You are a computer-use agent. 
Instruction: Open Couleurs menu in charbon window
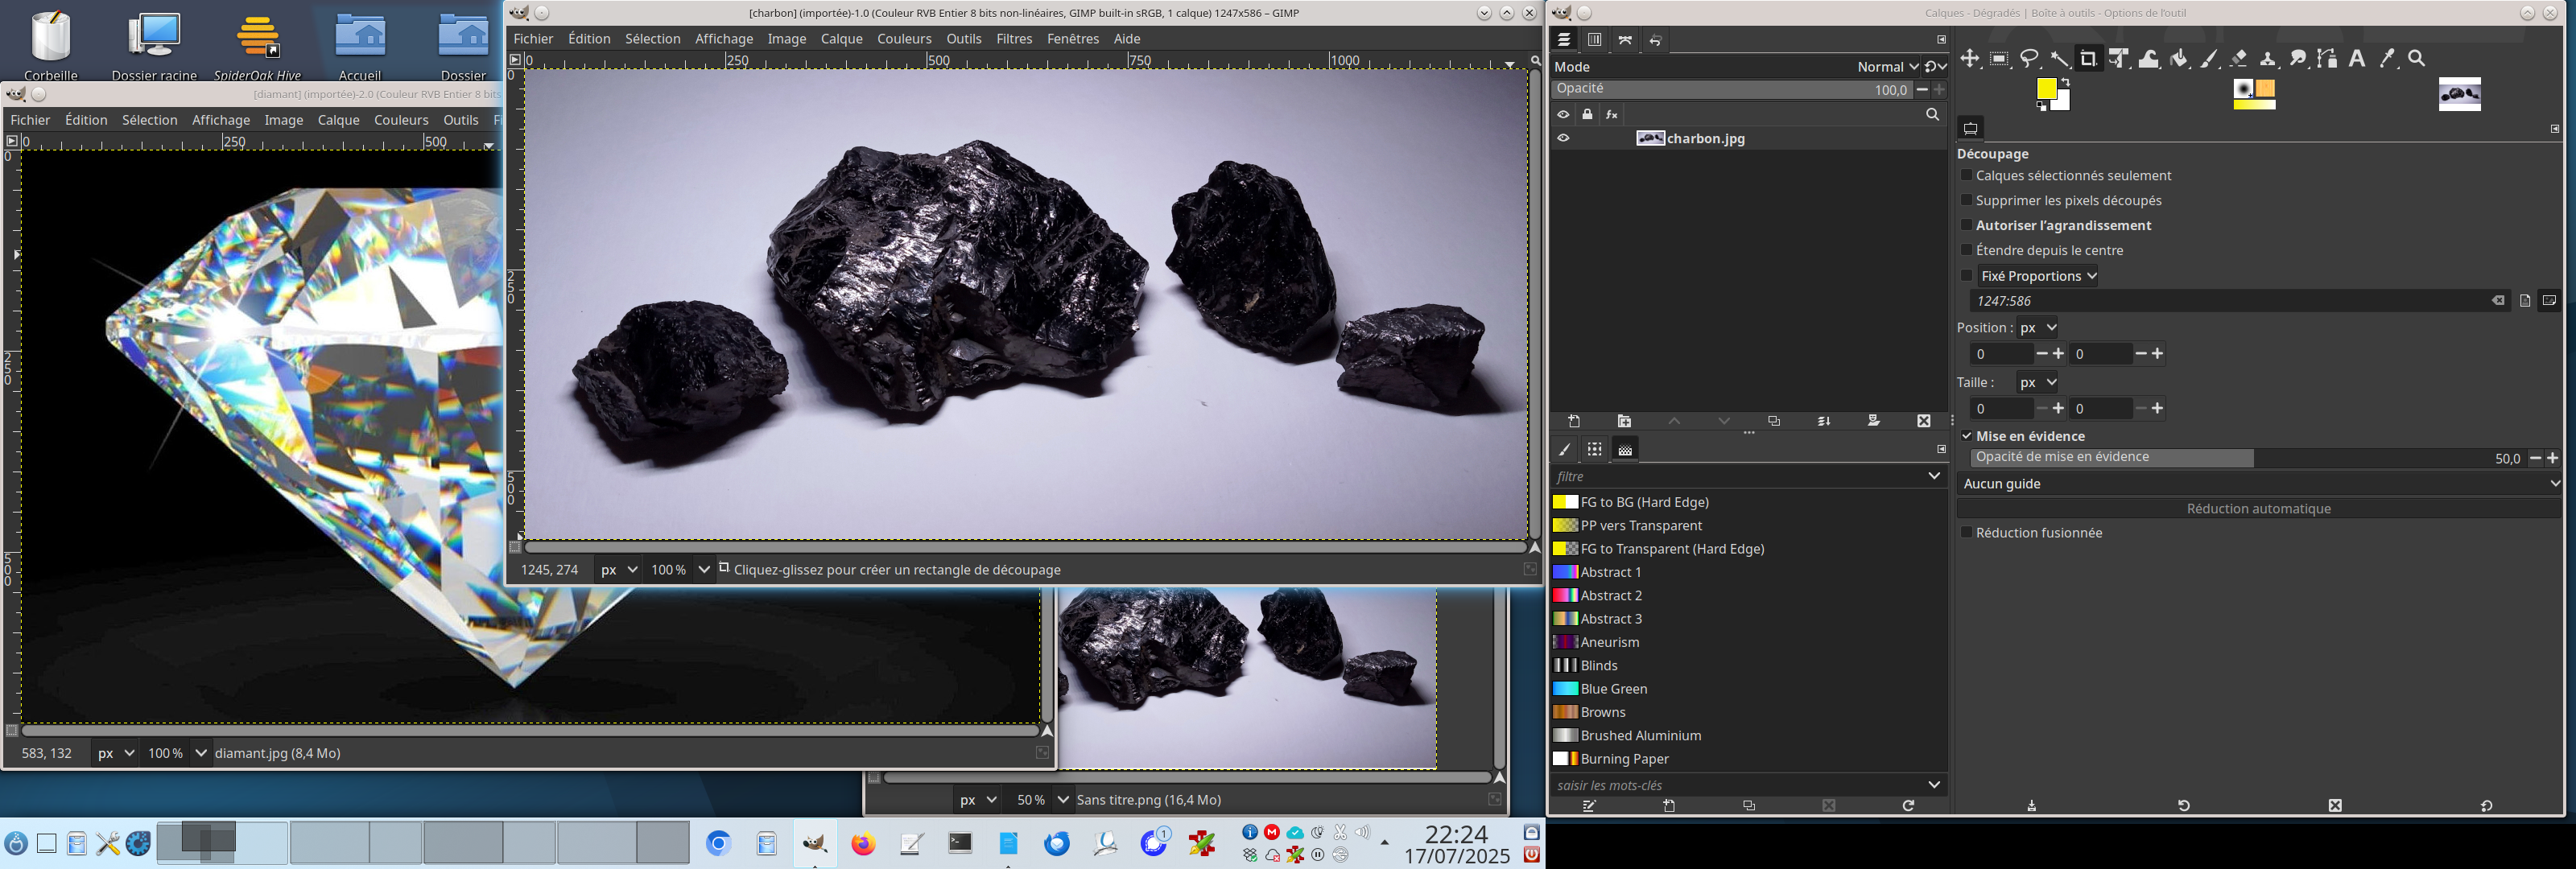[904, 39]
